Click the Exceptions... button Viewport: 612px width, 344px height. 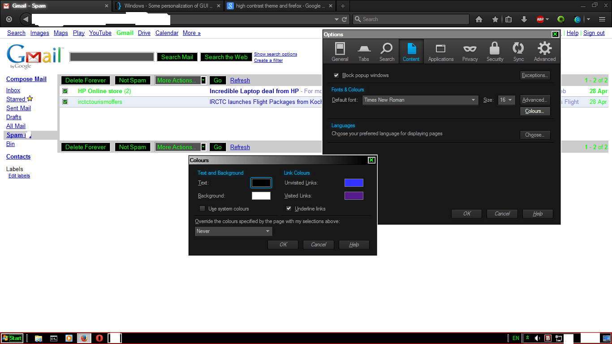(x=535, y=75)
